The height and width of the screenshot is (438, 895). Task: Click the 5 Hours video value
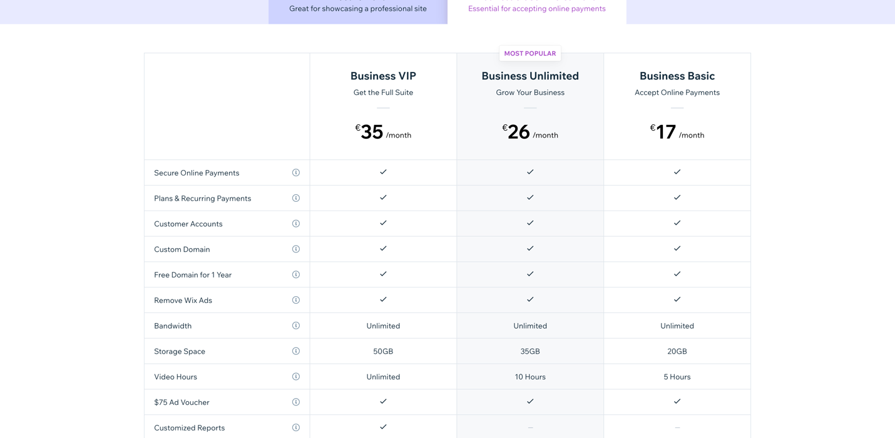[677, 377]
